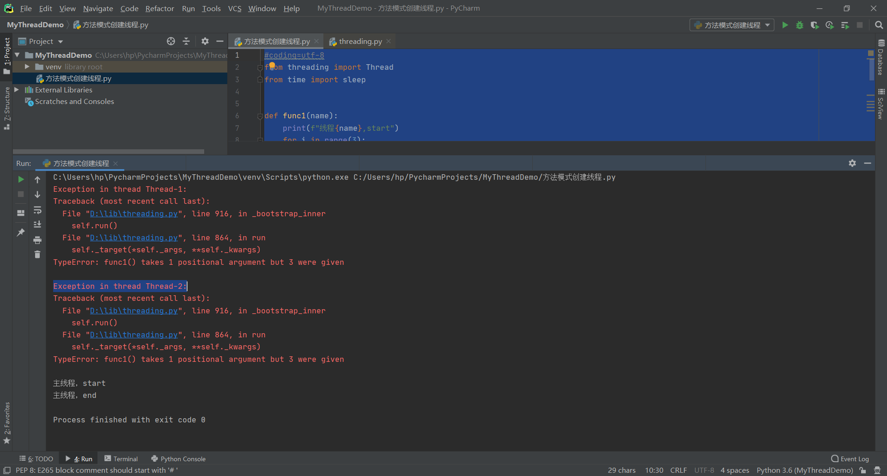The width and height of the screenshot is (887, 476).
Task: Clear the console with the trash icon
Action: pos(37,255)
